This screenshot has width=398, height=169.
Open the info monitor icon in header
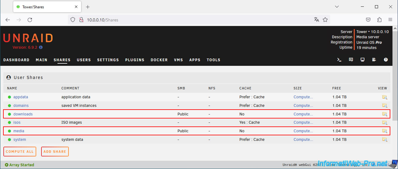point(363,60)
